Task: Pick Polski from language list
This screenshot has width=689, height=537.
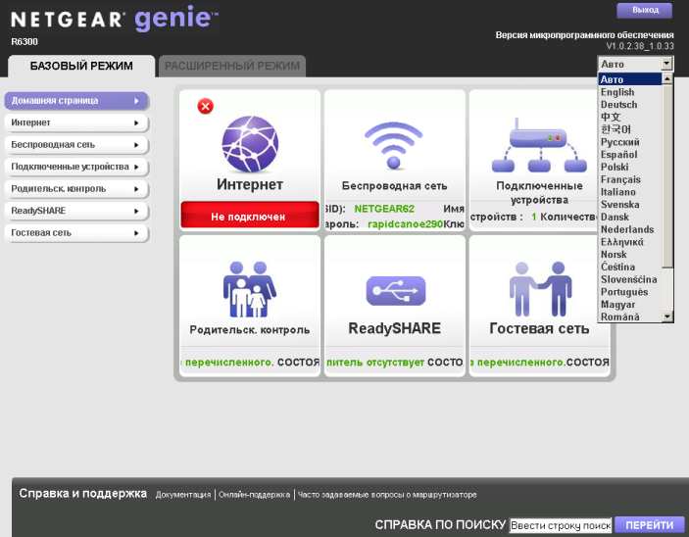Action: pyautogui.click(x=630, y=167)
